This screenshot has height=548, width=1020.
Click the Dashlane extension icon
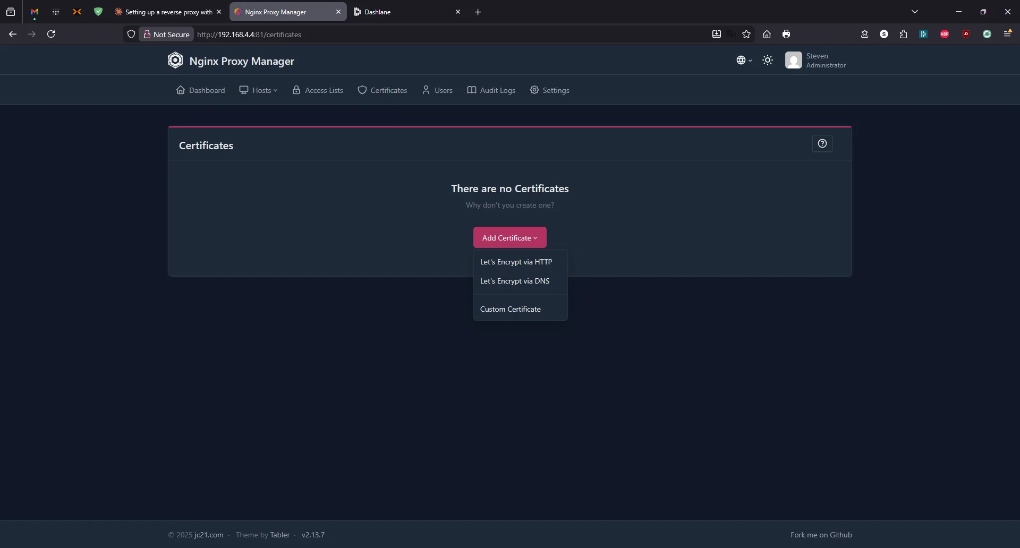(924, 33)
